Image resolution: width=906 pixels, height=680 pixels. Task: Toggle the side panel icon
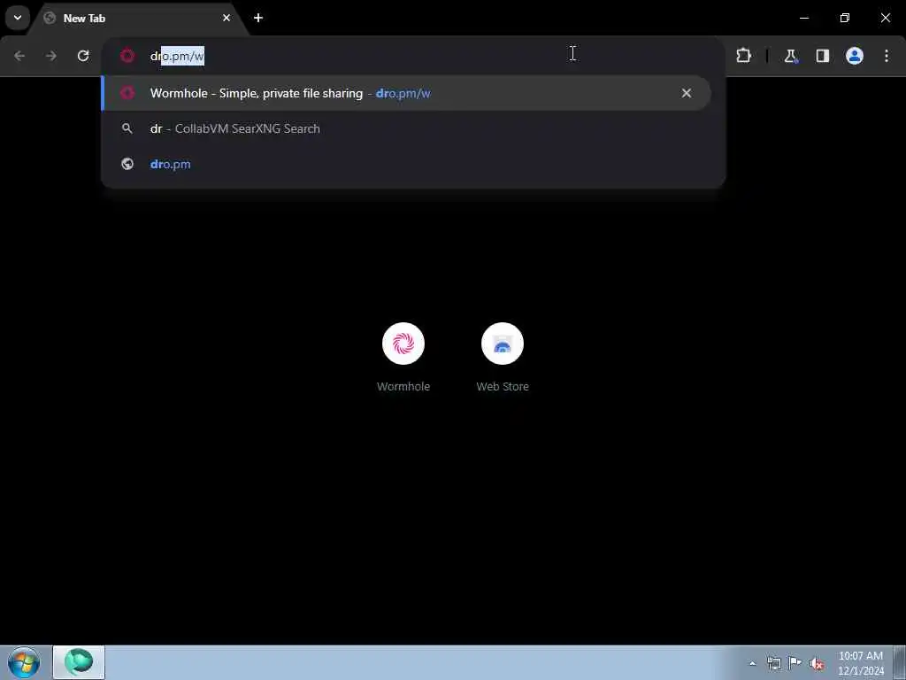click(x=822, y=56)
